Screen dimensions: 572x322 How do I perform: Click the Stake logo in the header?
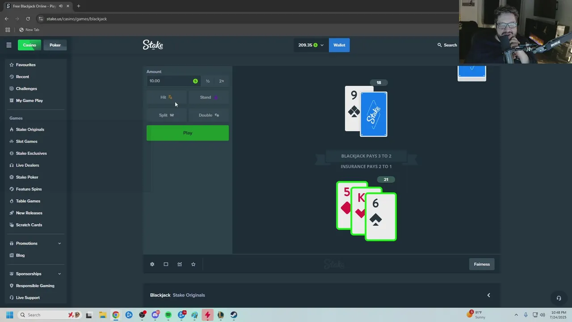click(x=153, y=45)
